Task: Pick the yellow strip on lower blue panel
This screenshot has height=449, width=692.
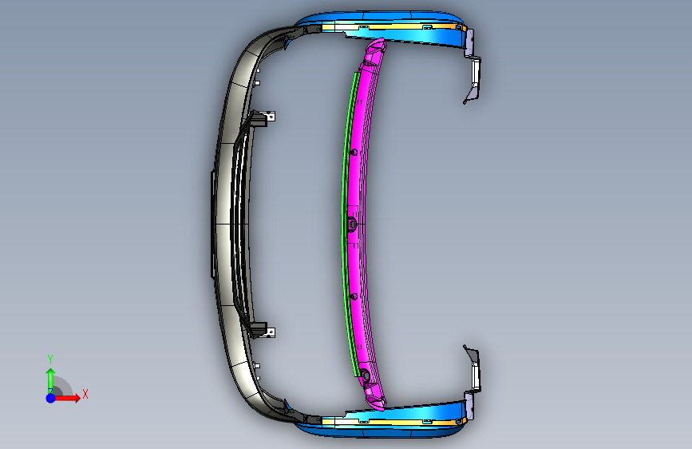Action: coord(393,422)
